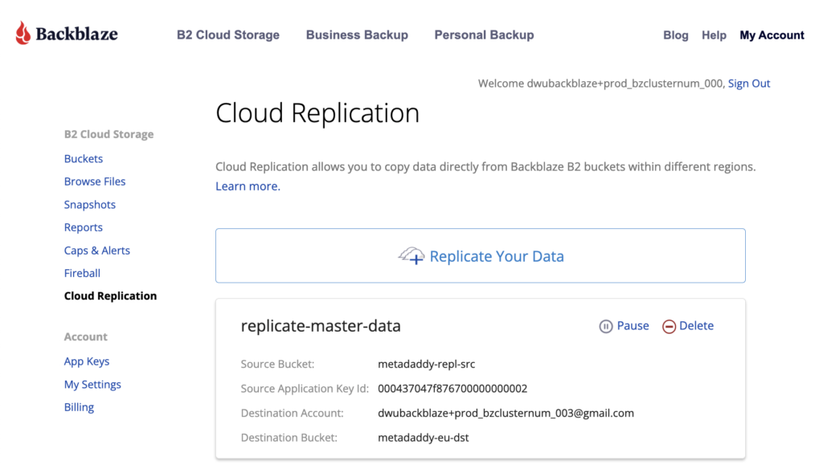Click the red minus delete icon
This screenshot has width=823, height=465.
(x=669, y=326)
